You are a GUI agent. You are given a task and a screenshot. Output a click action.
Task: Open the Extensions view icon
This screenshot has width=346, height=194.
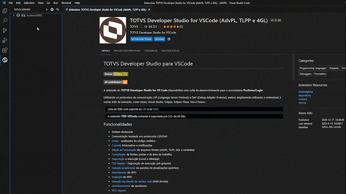(4, 50)
